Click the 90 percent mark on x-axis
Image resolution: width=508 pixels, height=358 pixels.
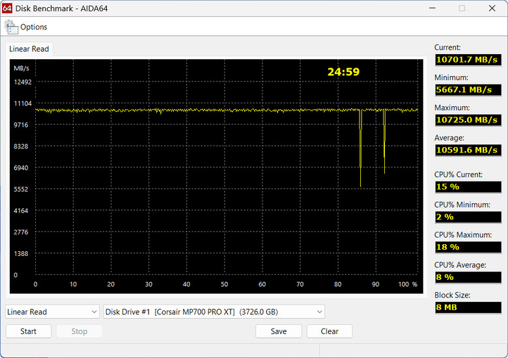coord(376,284)
